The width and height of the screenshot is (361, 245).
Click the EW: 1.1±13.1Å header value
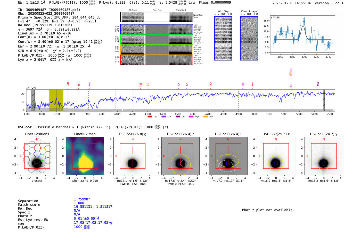click(32, 3)
